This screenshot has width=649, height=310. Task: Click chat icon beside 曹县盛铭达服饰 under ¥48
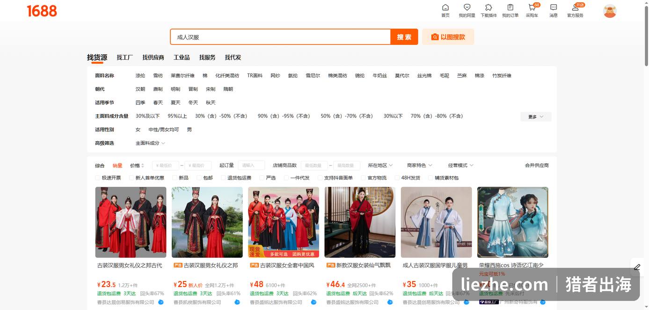(x=314, y=302)
